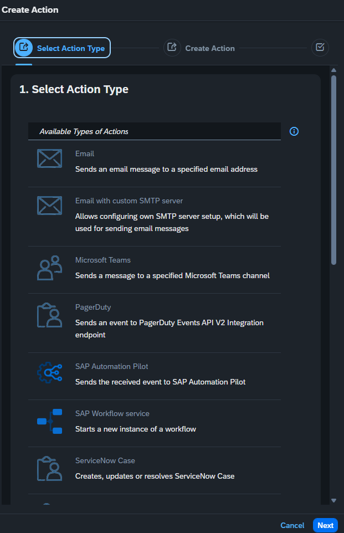This screenshot has width=344, height=533.
Task: Click the ServiceNow Case clipboard icon
Action: point(50,469)
